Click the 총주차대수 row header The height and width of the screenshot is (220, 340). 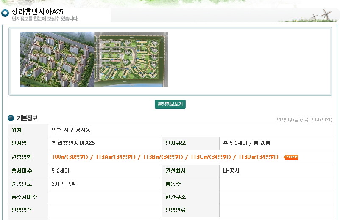coord(28,198)
